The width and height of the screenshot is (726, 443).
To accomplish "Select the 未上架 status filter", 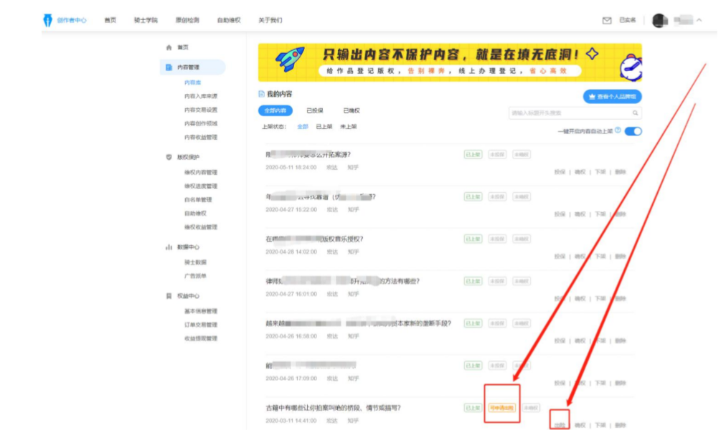I will 348,127.
